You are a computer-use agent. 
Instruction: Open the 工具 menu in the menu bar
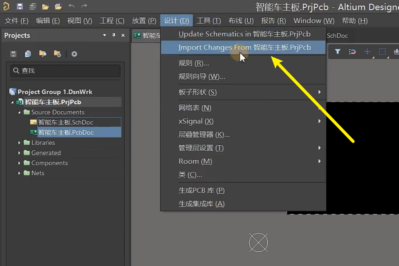(209, 21)
